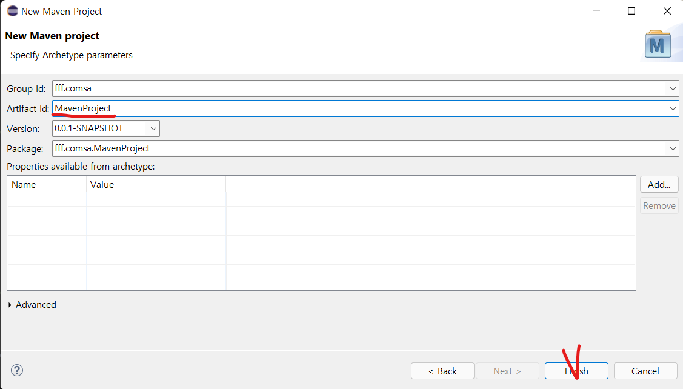
Task: Click the help question mark icon
Action: coord(17,371)
